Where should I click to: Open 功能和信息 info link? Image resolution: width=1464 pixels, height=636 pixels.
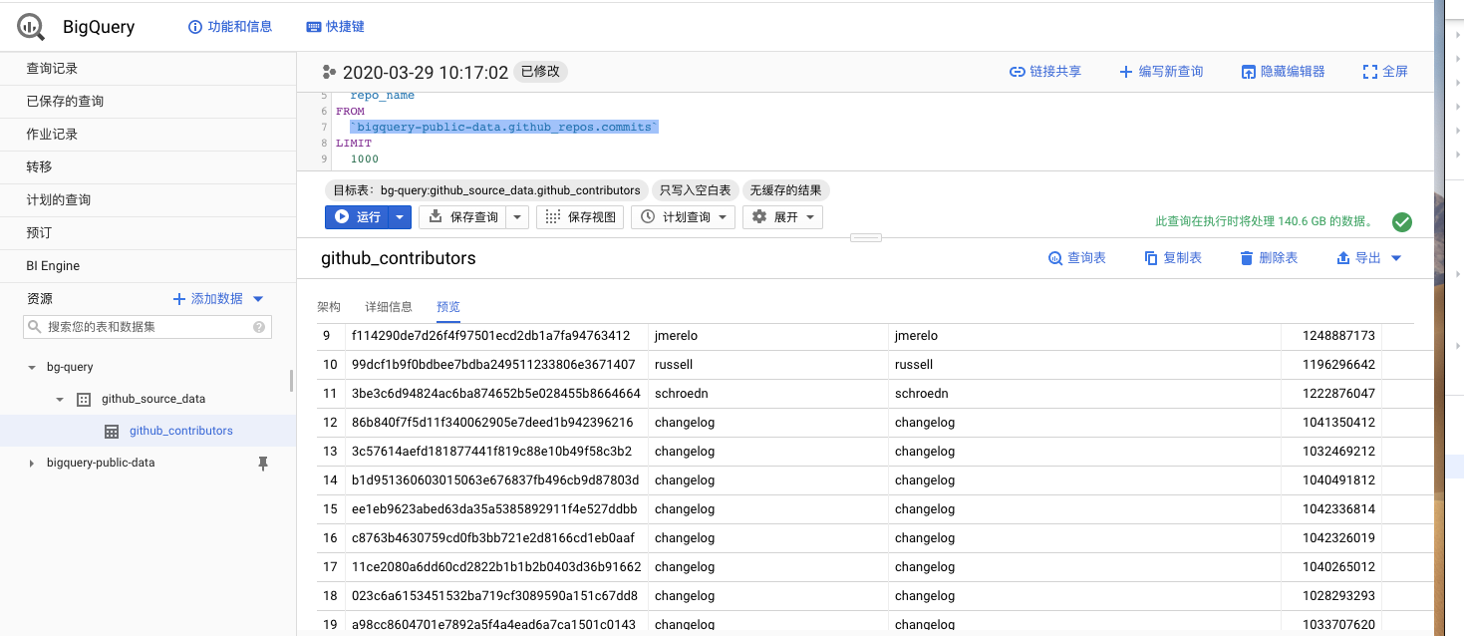coord(230,27)
